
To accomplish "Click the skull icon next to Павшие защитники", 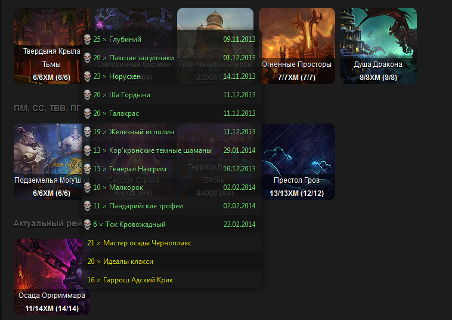I will coord(87,58).
